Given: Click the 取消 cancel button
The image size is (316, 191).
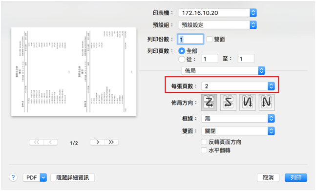Looking at the screenshot, I should pos(268,177).
